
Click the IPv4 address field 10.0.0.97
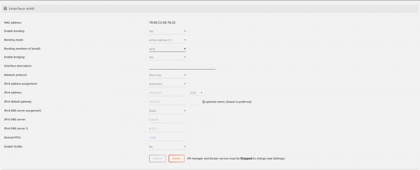click(x=168, y=93)
